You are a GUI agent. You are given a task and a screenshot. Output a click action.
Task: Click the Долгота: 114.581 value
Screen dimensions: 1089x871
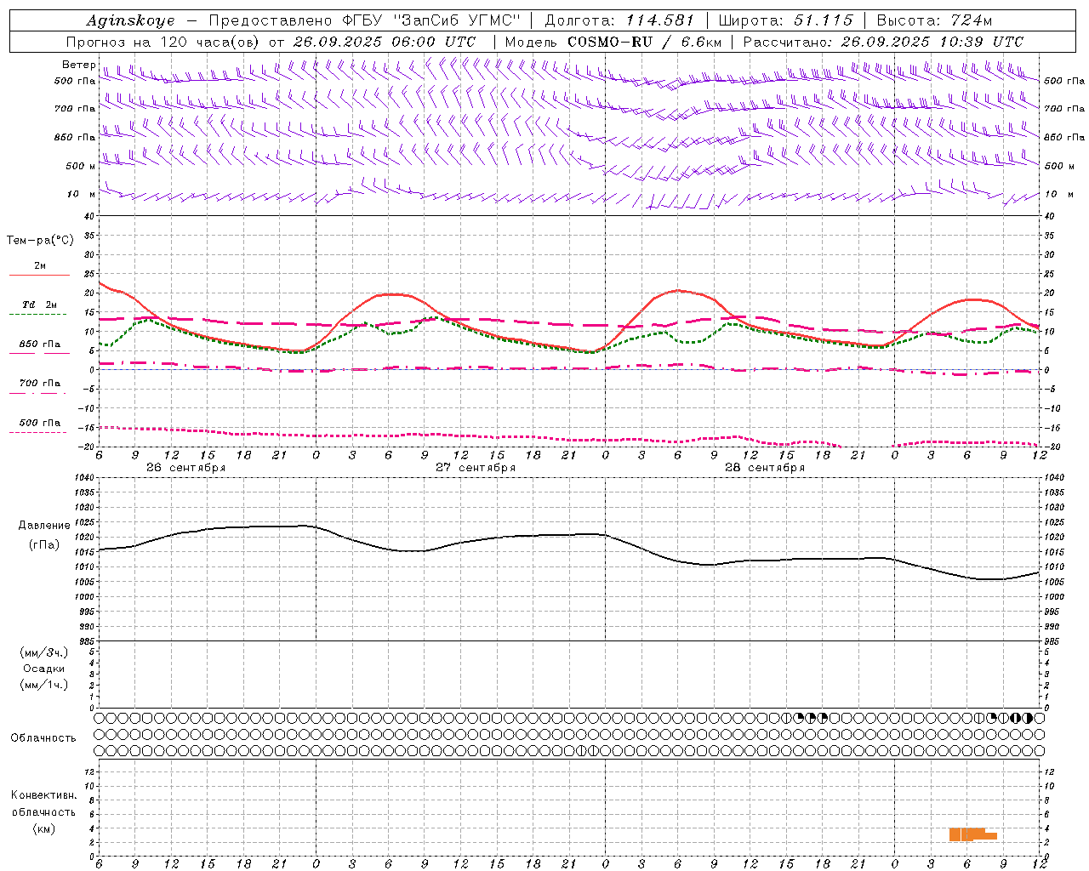tap(619, 20)
